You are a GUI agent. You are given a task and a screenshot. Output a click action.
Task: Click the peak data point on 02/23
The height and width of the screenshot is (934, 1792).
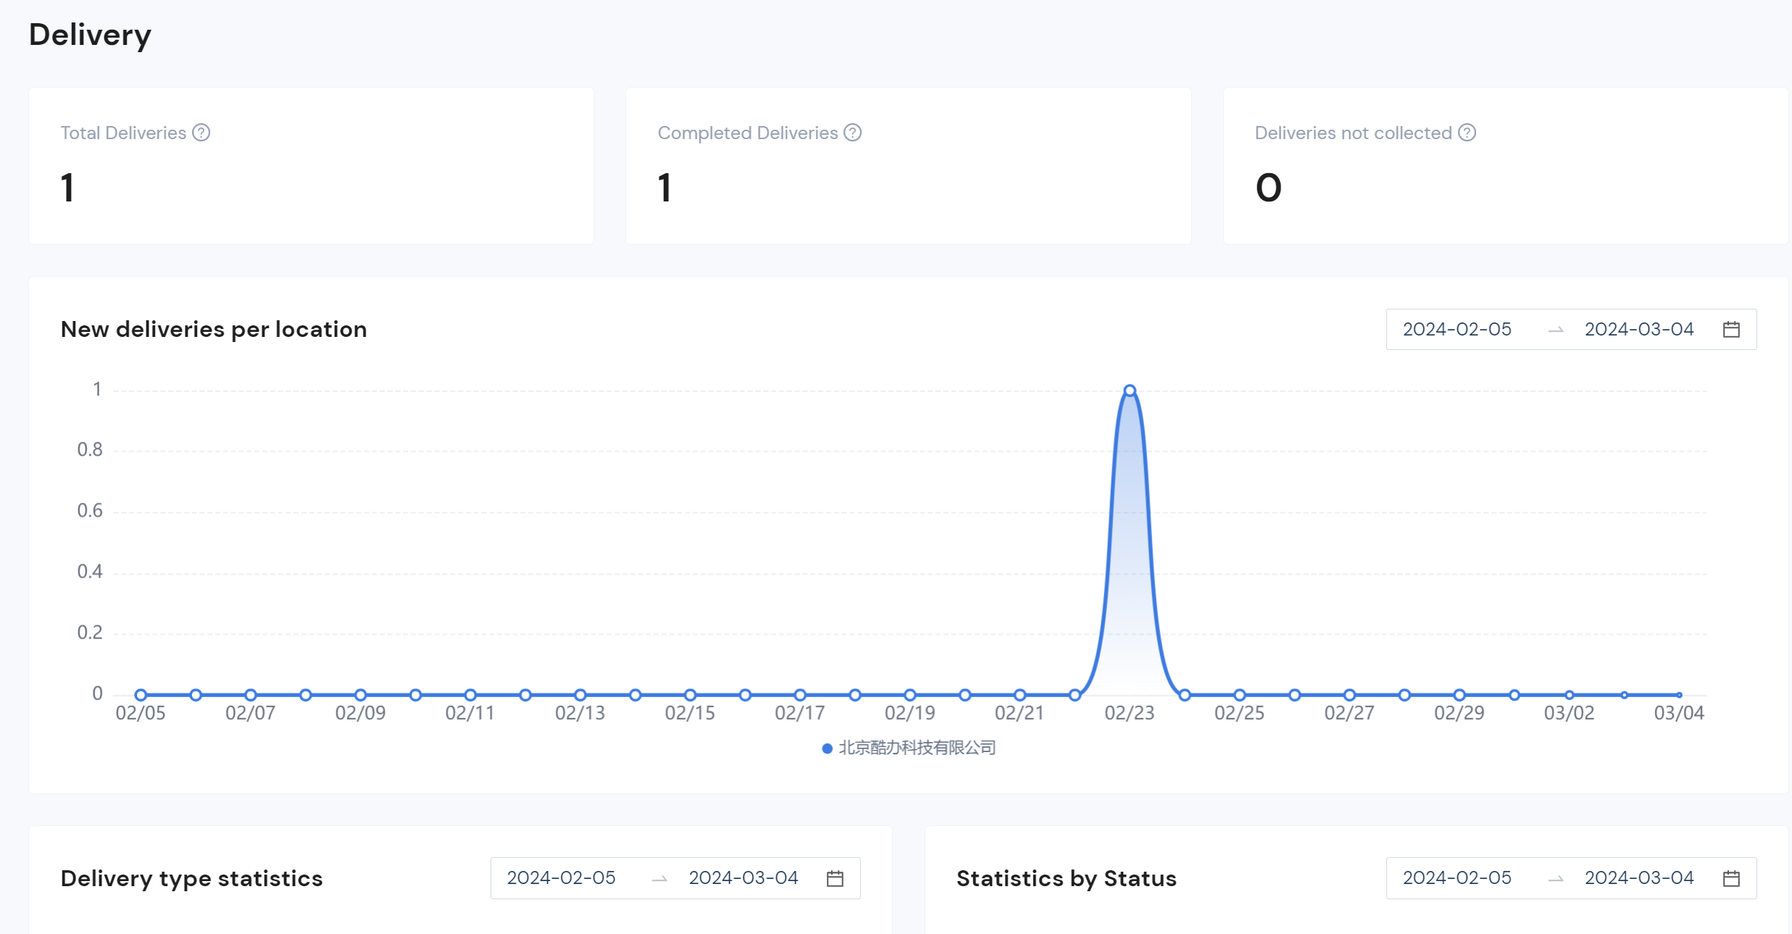1130,391
